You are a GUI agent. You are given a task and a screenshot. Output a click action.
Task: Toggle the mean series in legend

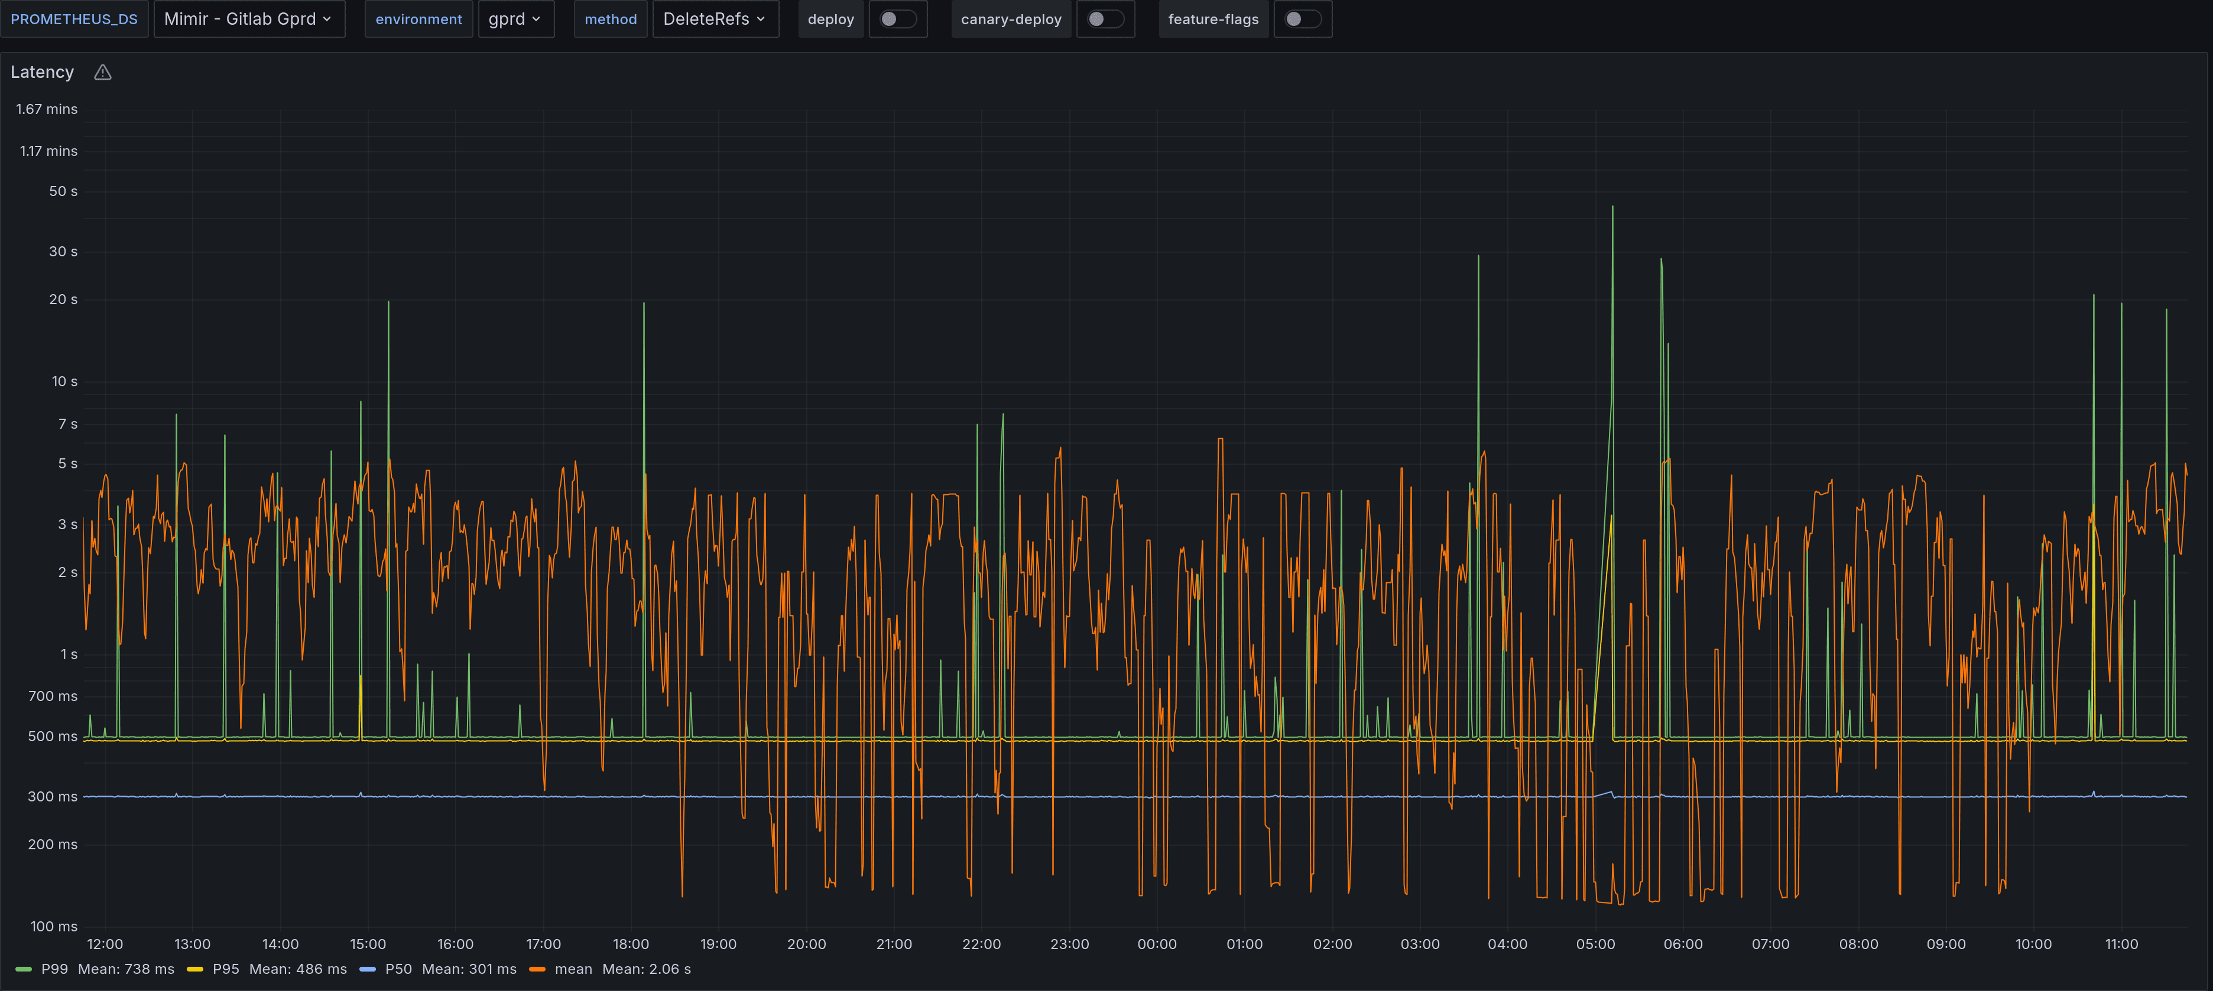click(573, 969)
